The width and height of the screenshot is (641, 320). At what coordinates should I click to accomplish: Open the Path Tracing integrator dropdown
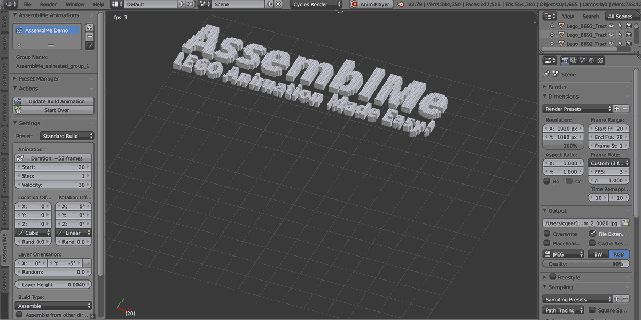pos(564,310)
